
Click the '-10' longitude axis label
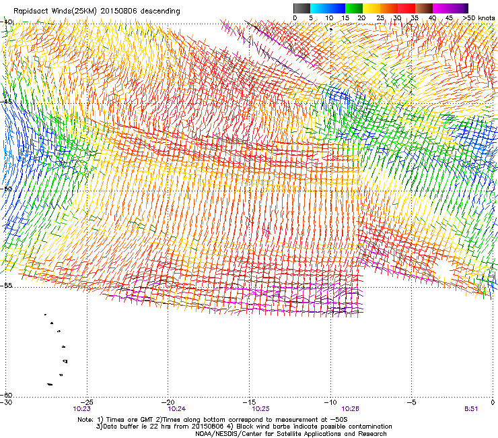tap(330, 403)
